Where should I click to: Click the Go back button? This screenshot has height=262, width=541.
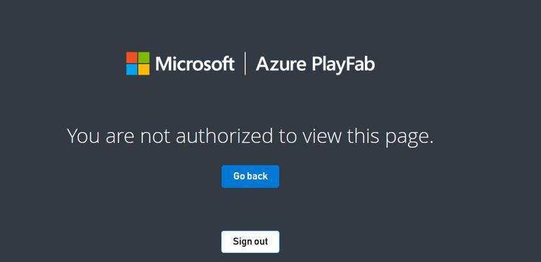250,176
